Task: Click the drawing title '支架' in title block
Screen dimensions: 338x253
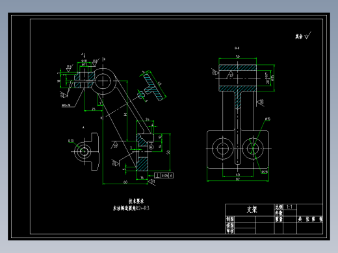Action: pos(252,210)
